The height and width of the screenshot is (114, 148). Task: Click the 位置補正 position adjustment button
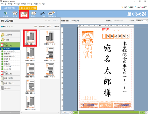[x=109, y=21]
